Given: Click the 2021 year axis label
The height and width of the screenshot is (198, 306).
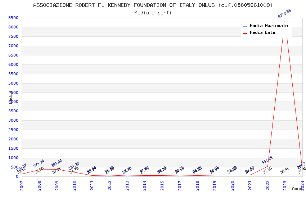Looking at the screenshot, I should [x=250, y=185].
